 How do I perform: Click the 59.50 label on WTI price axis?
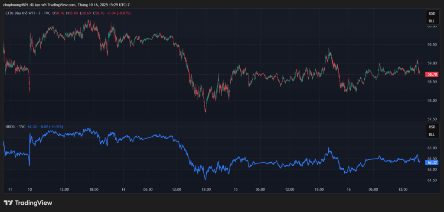coord(431,45)
